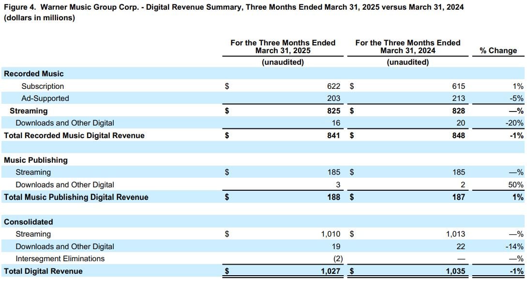Select the 841 total recorded music value
Viewport: 527px width, 281px height.
point(333,136)
